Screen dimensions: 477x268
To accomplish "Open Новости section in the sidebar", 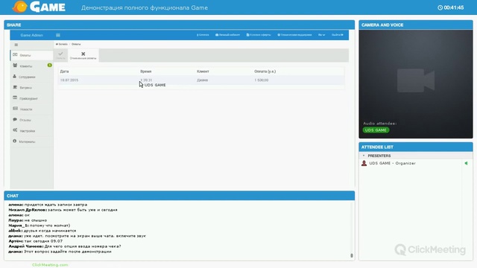I will click(x=31, y=109).
